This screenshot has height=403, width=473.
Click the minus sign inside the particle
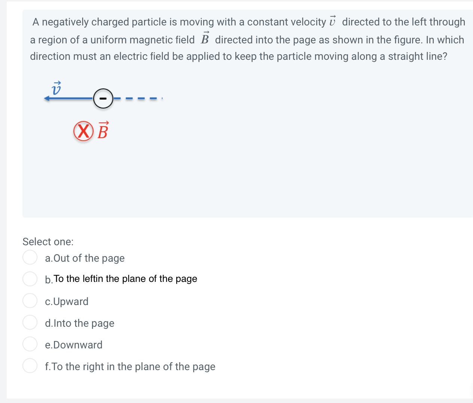(103, 98)
